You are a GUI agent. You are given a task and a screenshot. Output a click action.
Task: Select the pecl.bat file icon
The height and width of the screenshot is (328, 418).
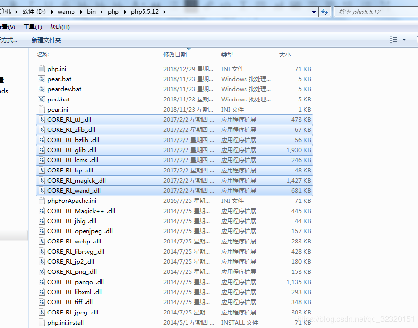(x=42, y=100)
